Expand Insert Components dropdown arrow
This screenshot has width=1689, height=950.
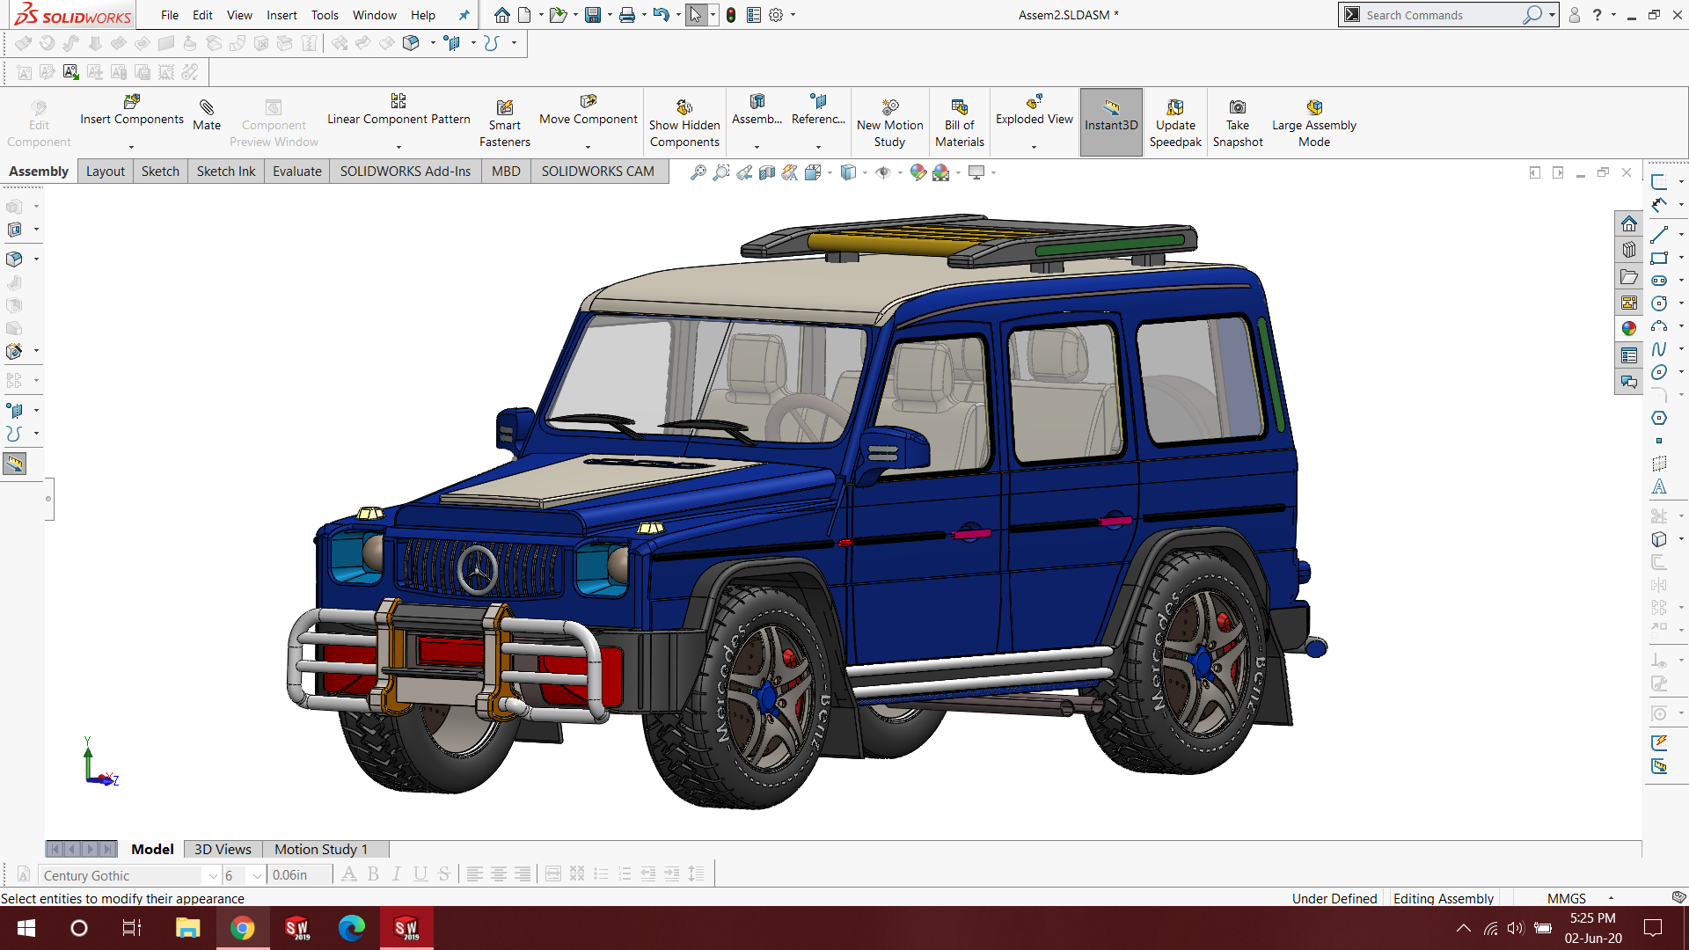(x=132, y=147)
